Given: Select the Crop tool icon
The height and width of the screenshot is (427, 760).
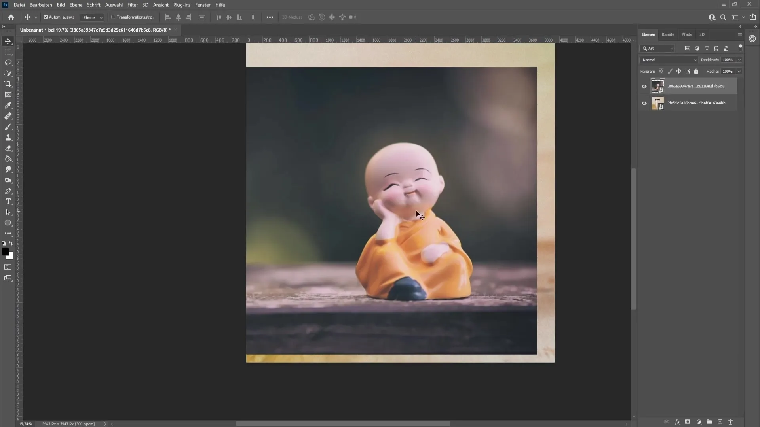Looking at the screenshot, I should [8, 83].
